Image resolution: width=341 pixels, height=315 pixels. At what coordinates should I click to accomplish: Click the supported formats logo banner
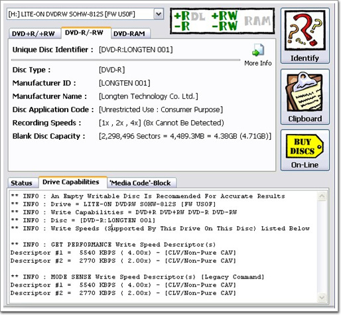222,21
